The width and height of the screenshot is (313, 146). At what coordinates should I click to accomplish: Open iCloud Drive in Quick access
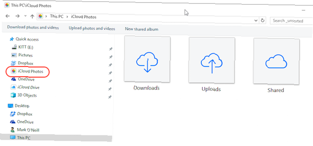pos(28,87)
